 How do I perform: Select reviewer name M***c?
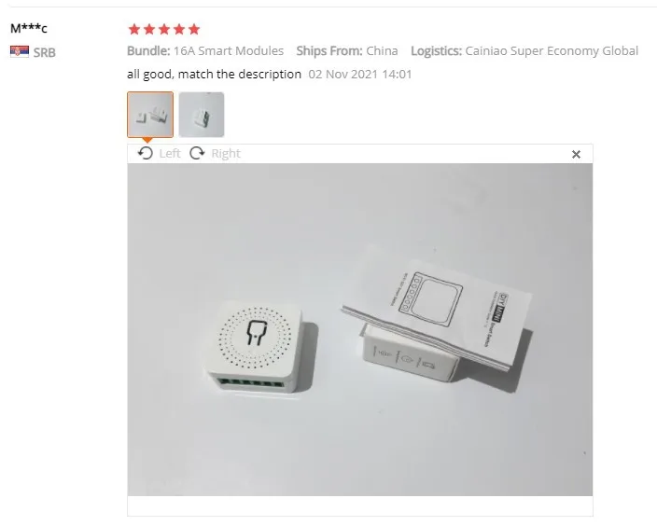pos(29,28)
